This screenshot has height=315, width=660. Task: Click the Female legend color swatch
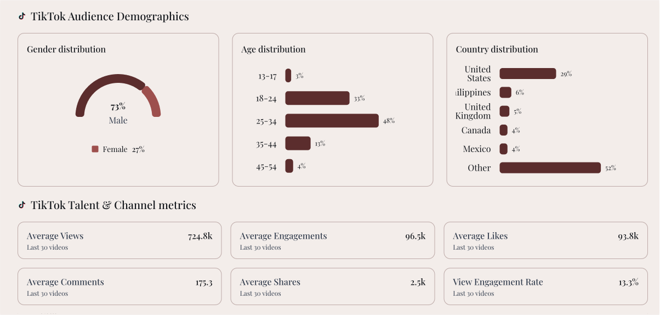pyautogui.click(x=95, y=149)
